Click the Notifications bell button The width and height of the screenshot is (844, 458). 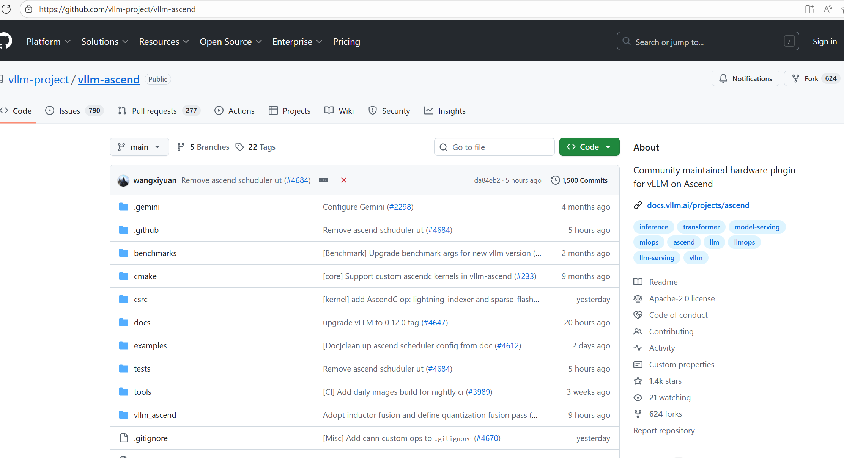[x=745, y=78]
